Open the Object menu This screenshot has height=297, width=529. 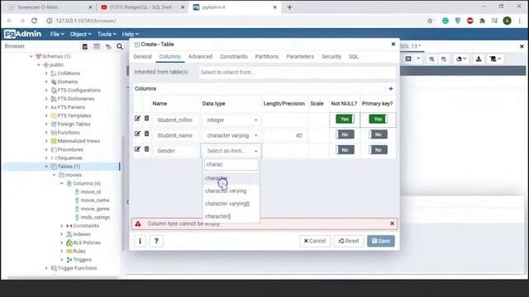[80, 35]
